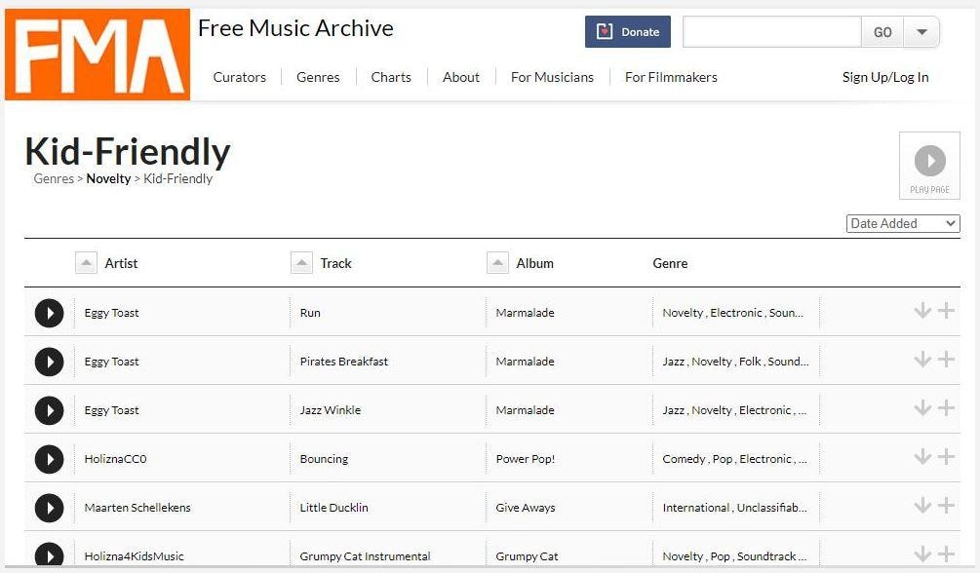Go to the FMA logo homepage

(98, 55)
